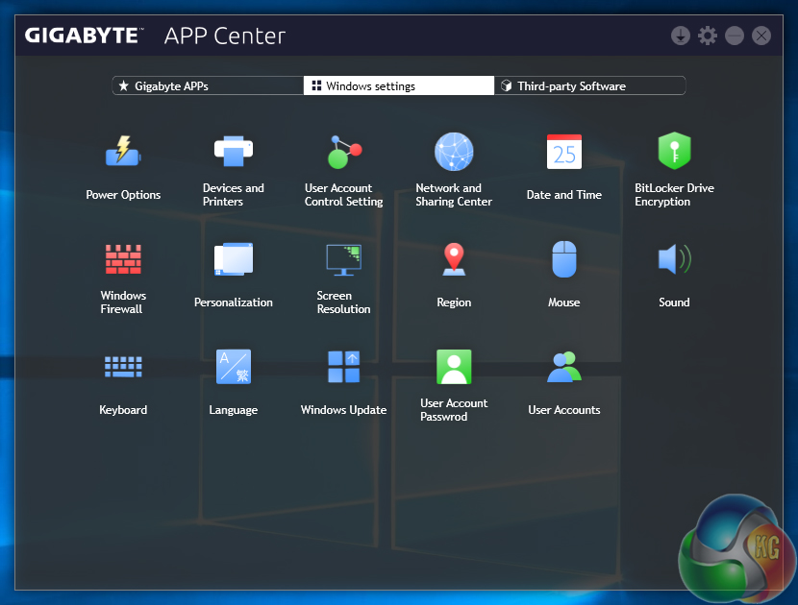This screenshot has width=798, height=605.
Task: Launch BitLocker Drive Encryption
Action: coord(674,152)
